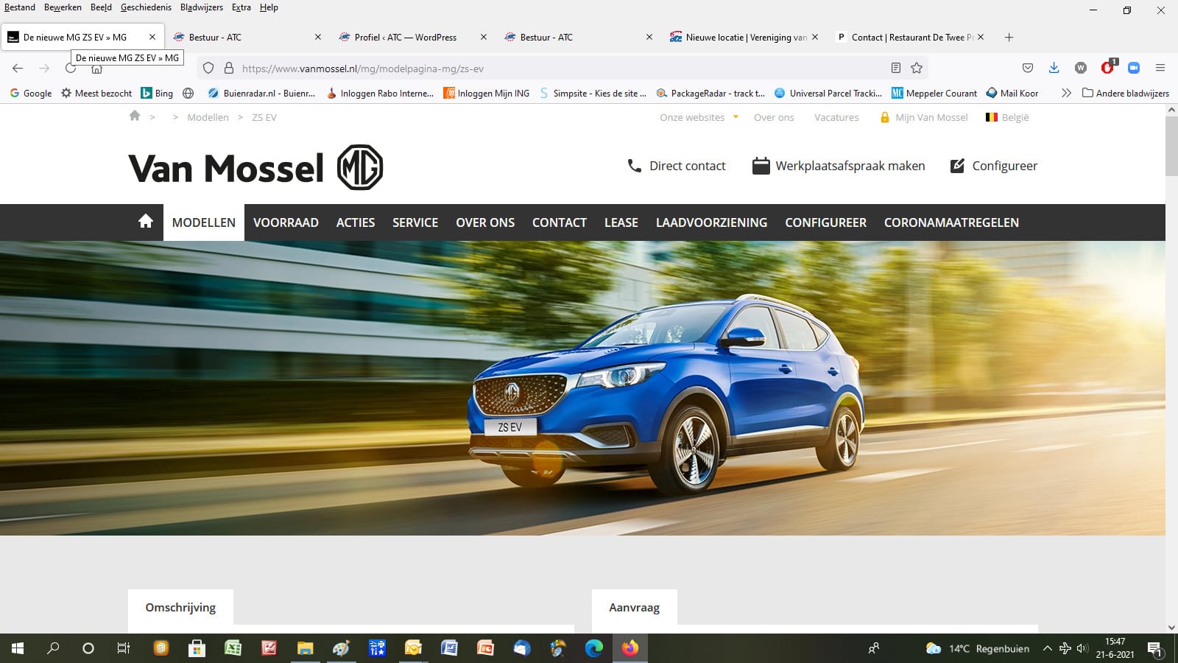Select the Aanvraag tab

[x=634, y=607]
